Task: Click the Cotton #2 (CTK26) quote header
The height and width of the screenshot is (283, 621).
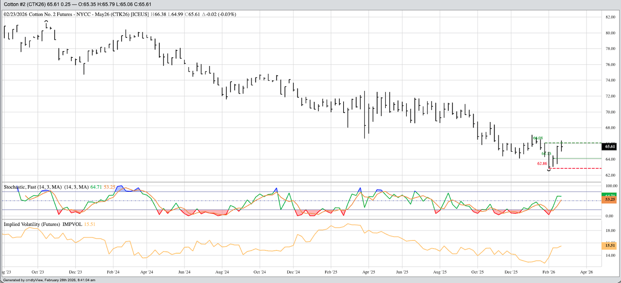Action: click(x=78, y=4)
